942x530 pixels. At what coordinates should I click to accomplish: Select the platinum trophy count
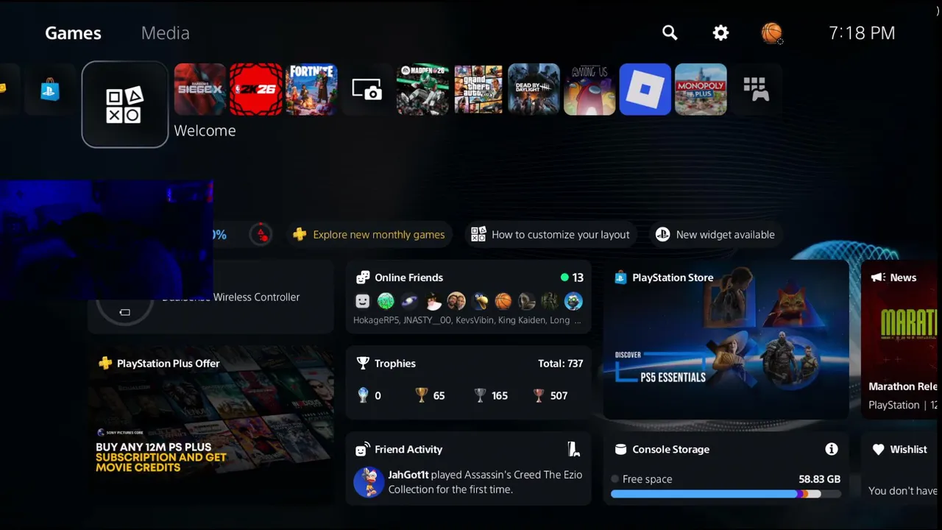369,395
